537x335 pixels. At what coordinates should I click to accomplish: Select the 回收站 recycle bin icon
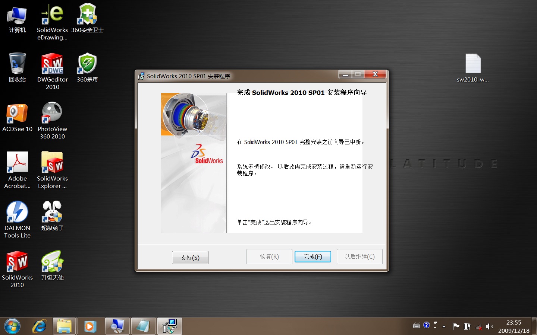(x=17, y=68)
